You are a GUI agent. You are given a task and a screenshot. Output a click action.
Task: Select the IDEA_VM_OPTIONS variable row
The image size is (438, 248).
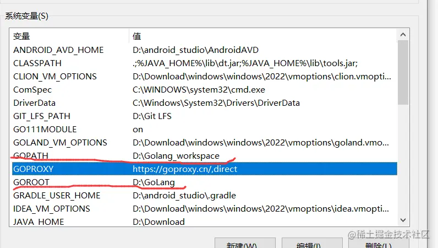tap(205, 208)
